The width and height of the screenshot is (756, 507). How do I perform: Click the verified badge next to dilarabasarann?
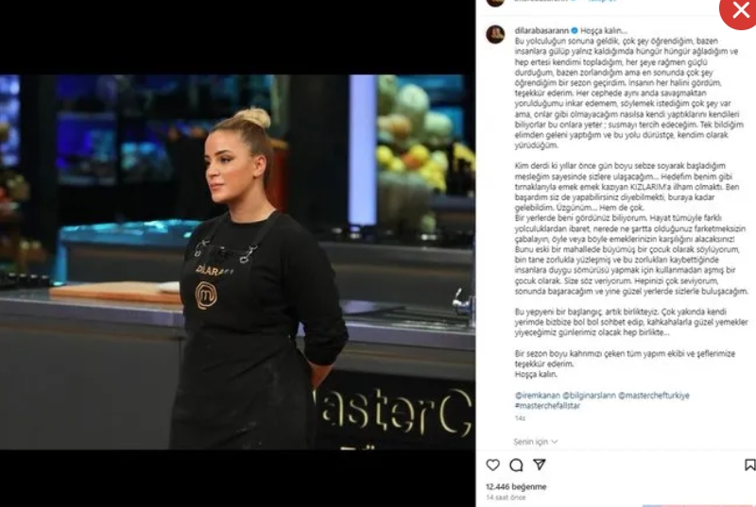pyautogui.click(x=575, y=31)
